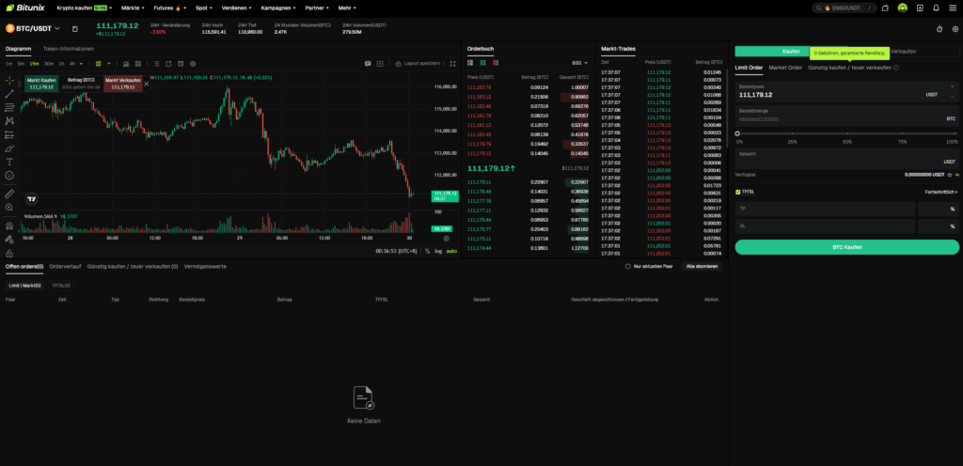
Task: Toggle the magnet mode icon
Action: pos(9,225)
